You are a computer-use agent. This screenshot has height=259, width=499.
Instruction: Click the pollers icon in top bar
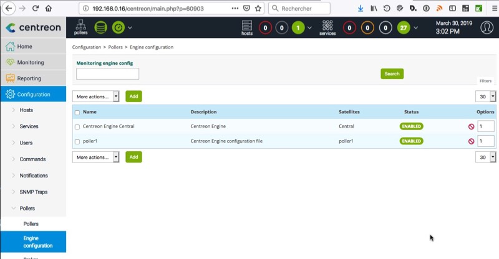80,27
